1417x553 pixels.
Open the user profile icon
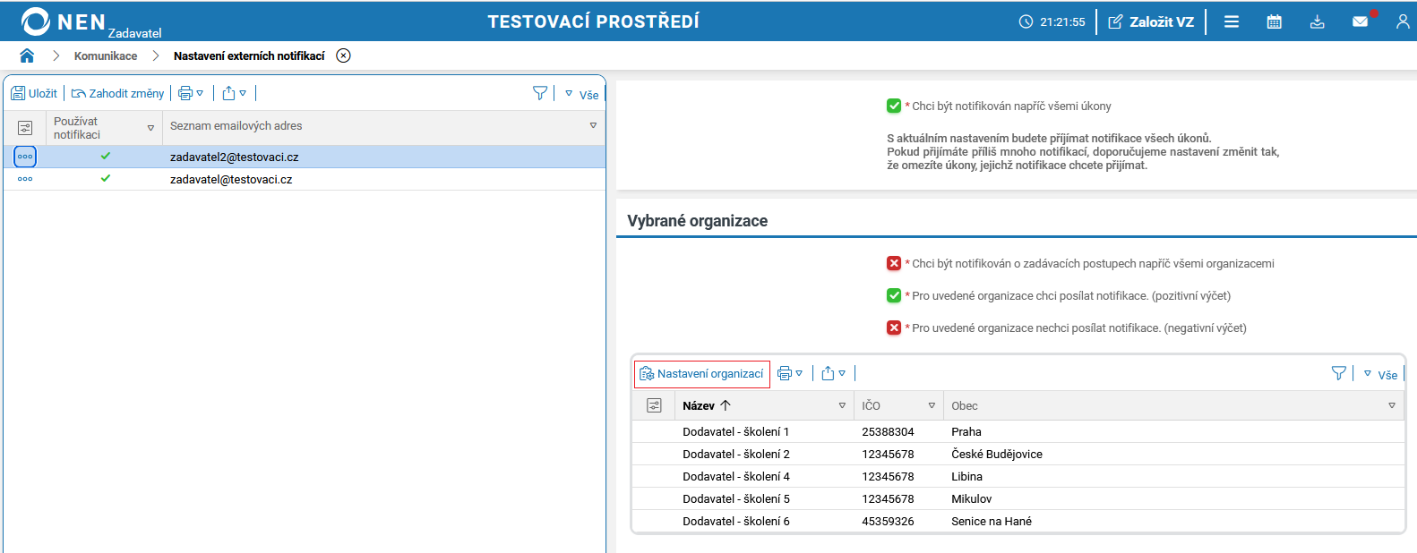click(1403, 21)
